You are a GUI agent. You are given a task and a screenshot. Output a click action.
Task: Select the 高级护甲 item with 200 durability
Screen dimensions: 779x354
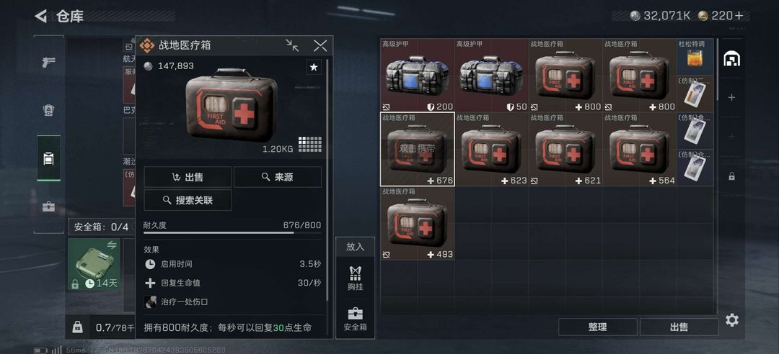[x=418, y=76]
